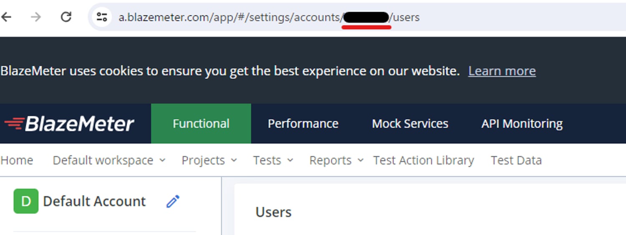Expand the Tests dropdown menu

pyautogui.click(x=273, y=160)
